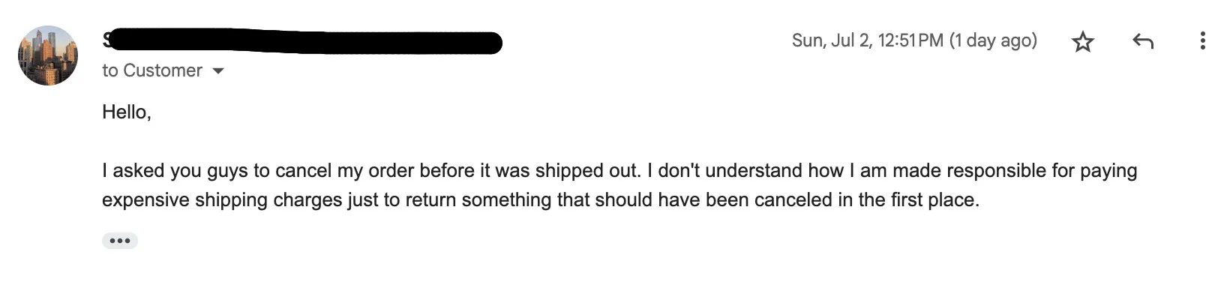Click the reply arrow icon
Image resolution: width=1230 pixels, height=291 pixels.
[1142, 42]
